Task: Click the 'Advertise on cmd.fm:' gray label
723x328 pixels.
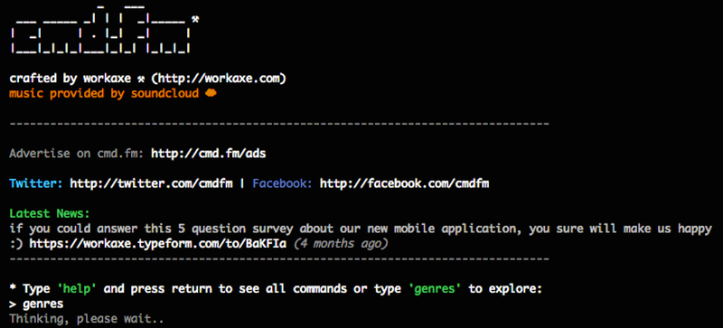Action: coord(77,154)
